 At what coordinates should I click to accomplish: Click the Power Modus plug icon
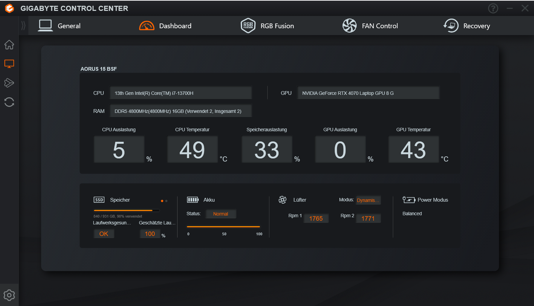(x=409, y=200)
